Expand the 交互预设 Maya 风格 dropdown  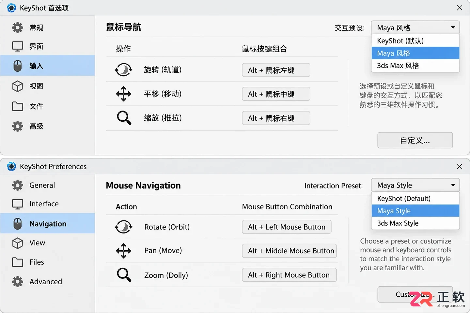(415, 28)
